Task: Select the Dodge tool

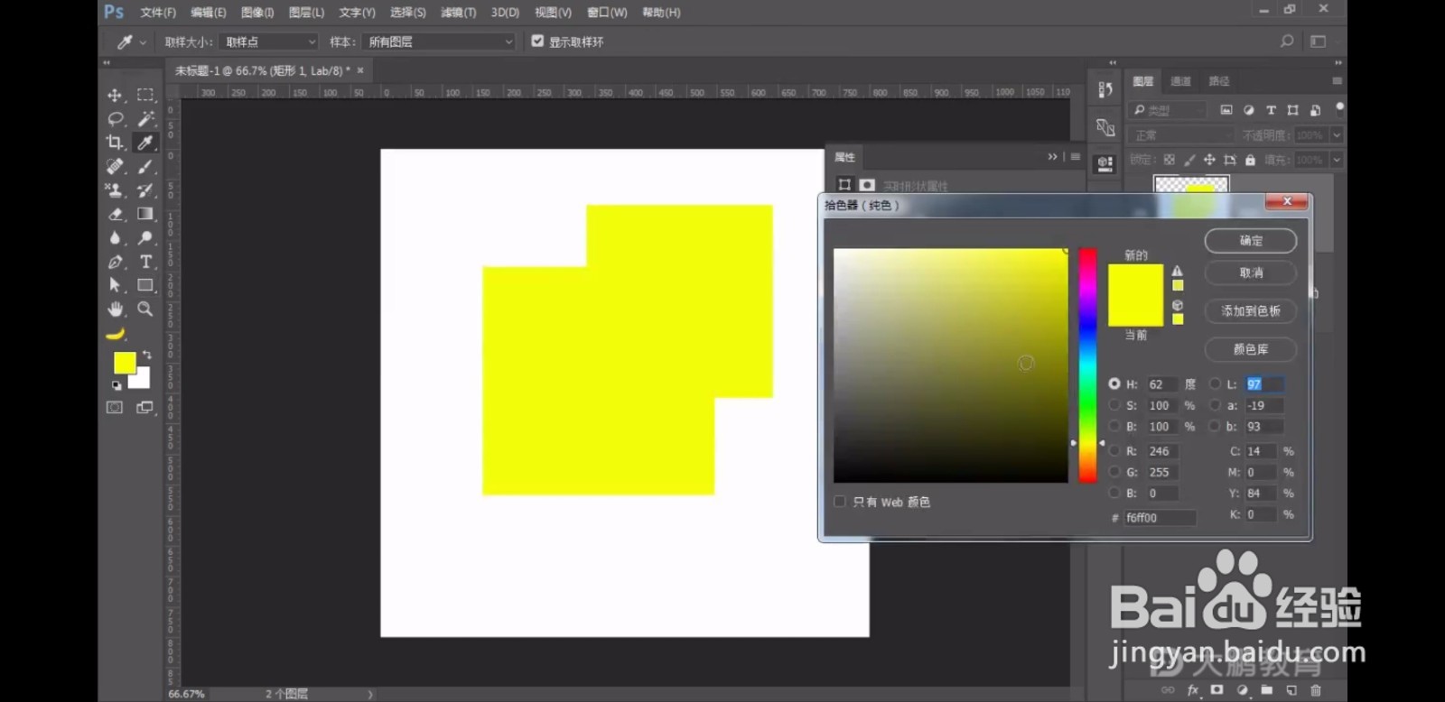Action: click(144, 237)
